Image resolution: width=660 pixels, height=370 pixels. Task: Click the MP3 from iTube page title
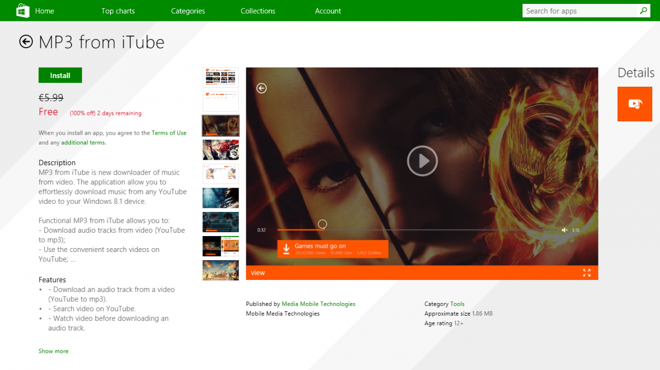click(102, 42)
